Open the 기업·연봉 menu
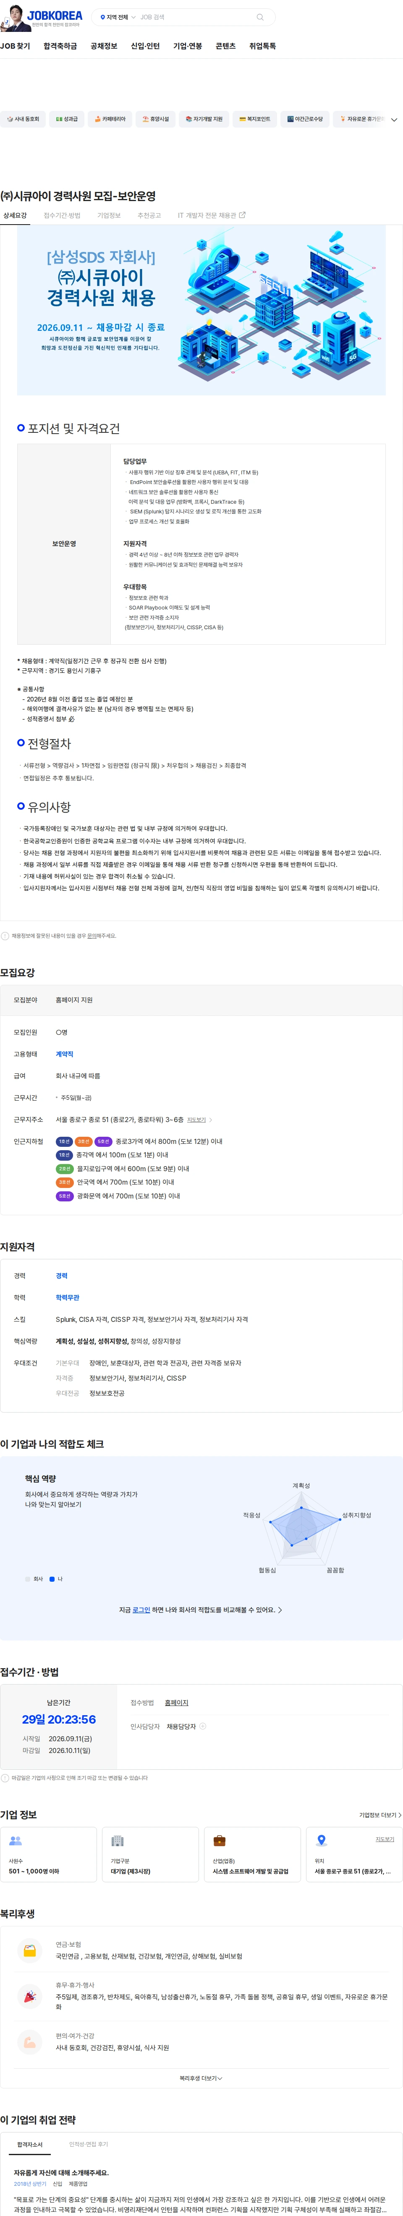The image size is (403, 2216). 188,47
